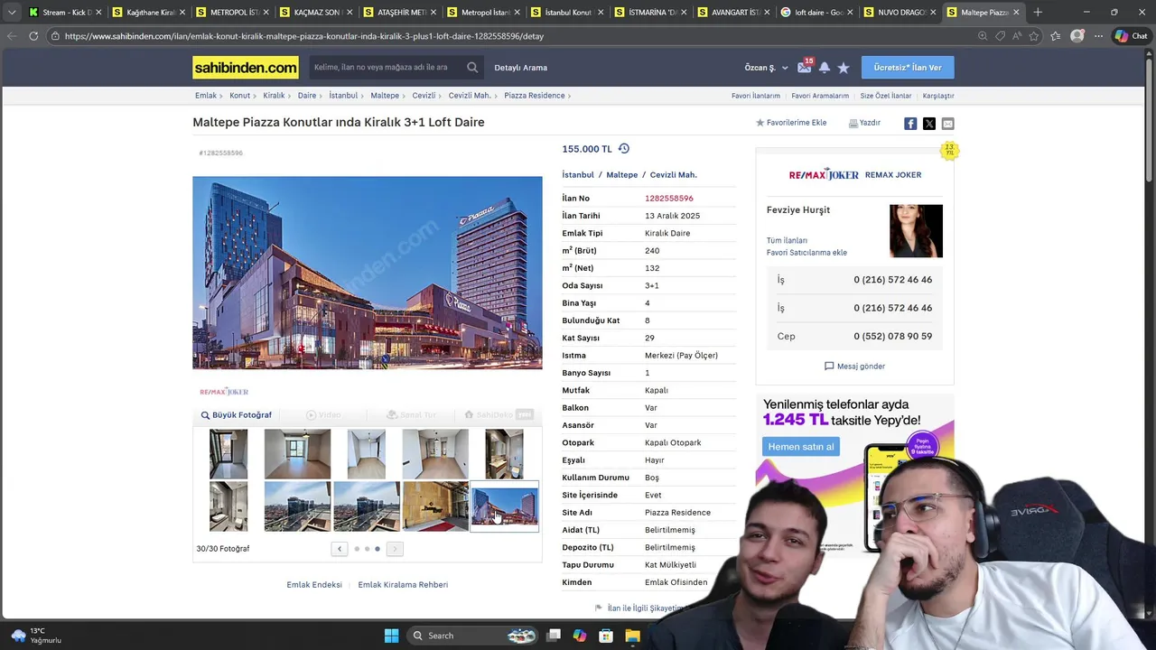Click the main Piazza building photo

[368, 273]
